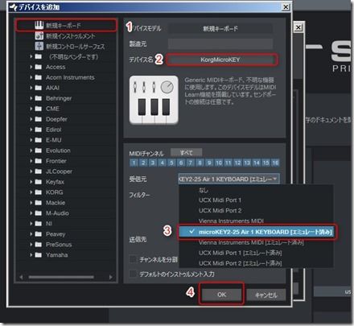Enable デフォルトのインストゥルメント入力 checkbox

pyautogui.click(x=133, y=274)
